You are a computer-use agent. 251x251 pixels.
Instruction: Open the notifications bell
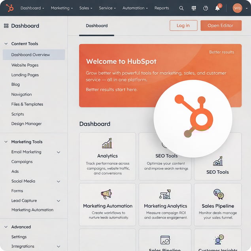217,8
